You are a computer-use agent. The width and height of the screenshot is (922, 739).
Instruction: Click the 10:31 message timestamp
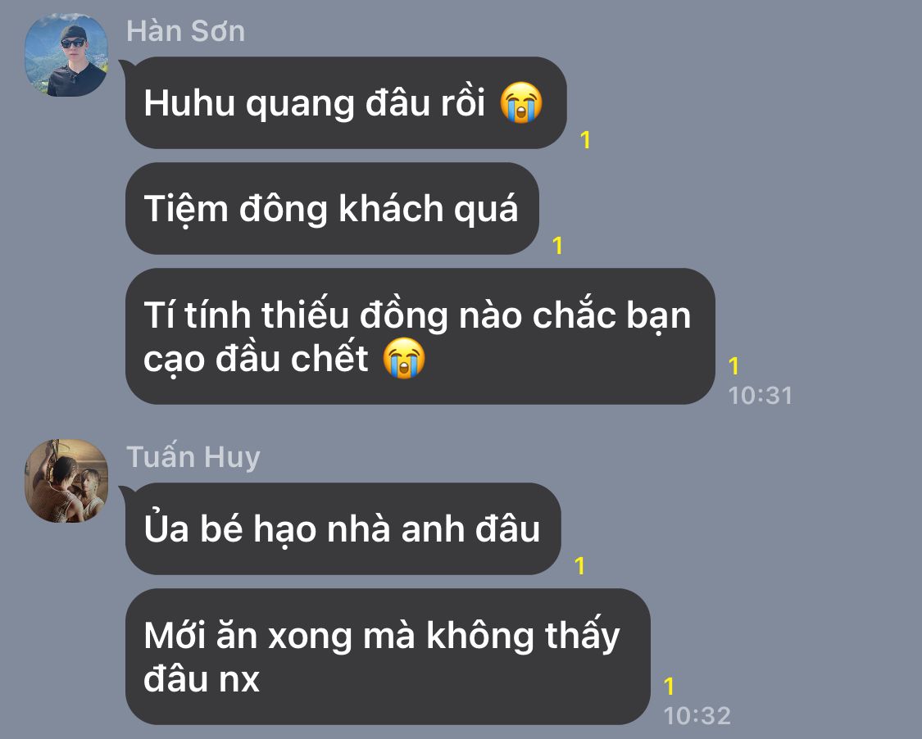pos(761,396)
